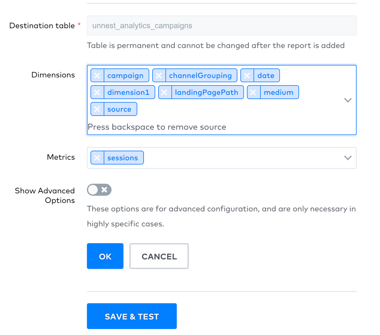Remove the campaign dimension tag
Viewport: 380px width, 335px height.
click(x=97, y=75)
